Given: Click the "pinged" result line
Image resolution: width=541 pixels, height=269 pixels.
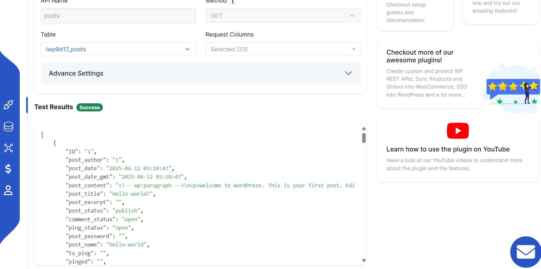Looking at the screenshot, I should [x=86, y=262].
